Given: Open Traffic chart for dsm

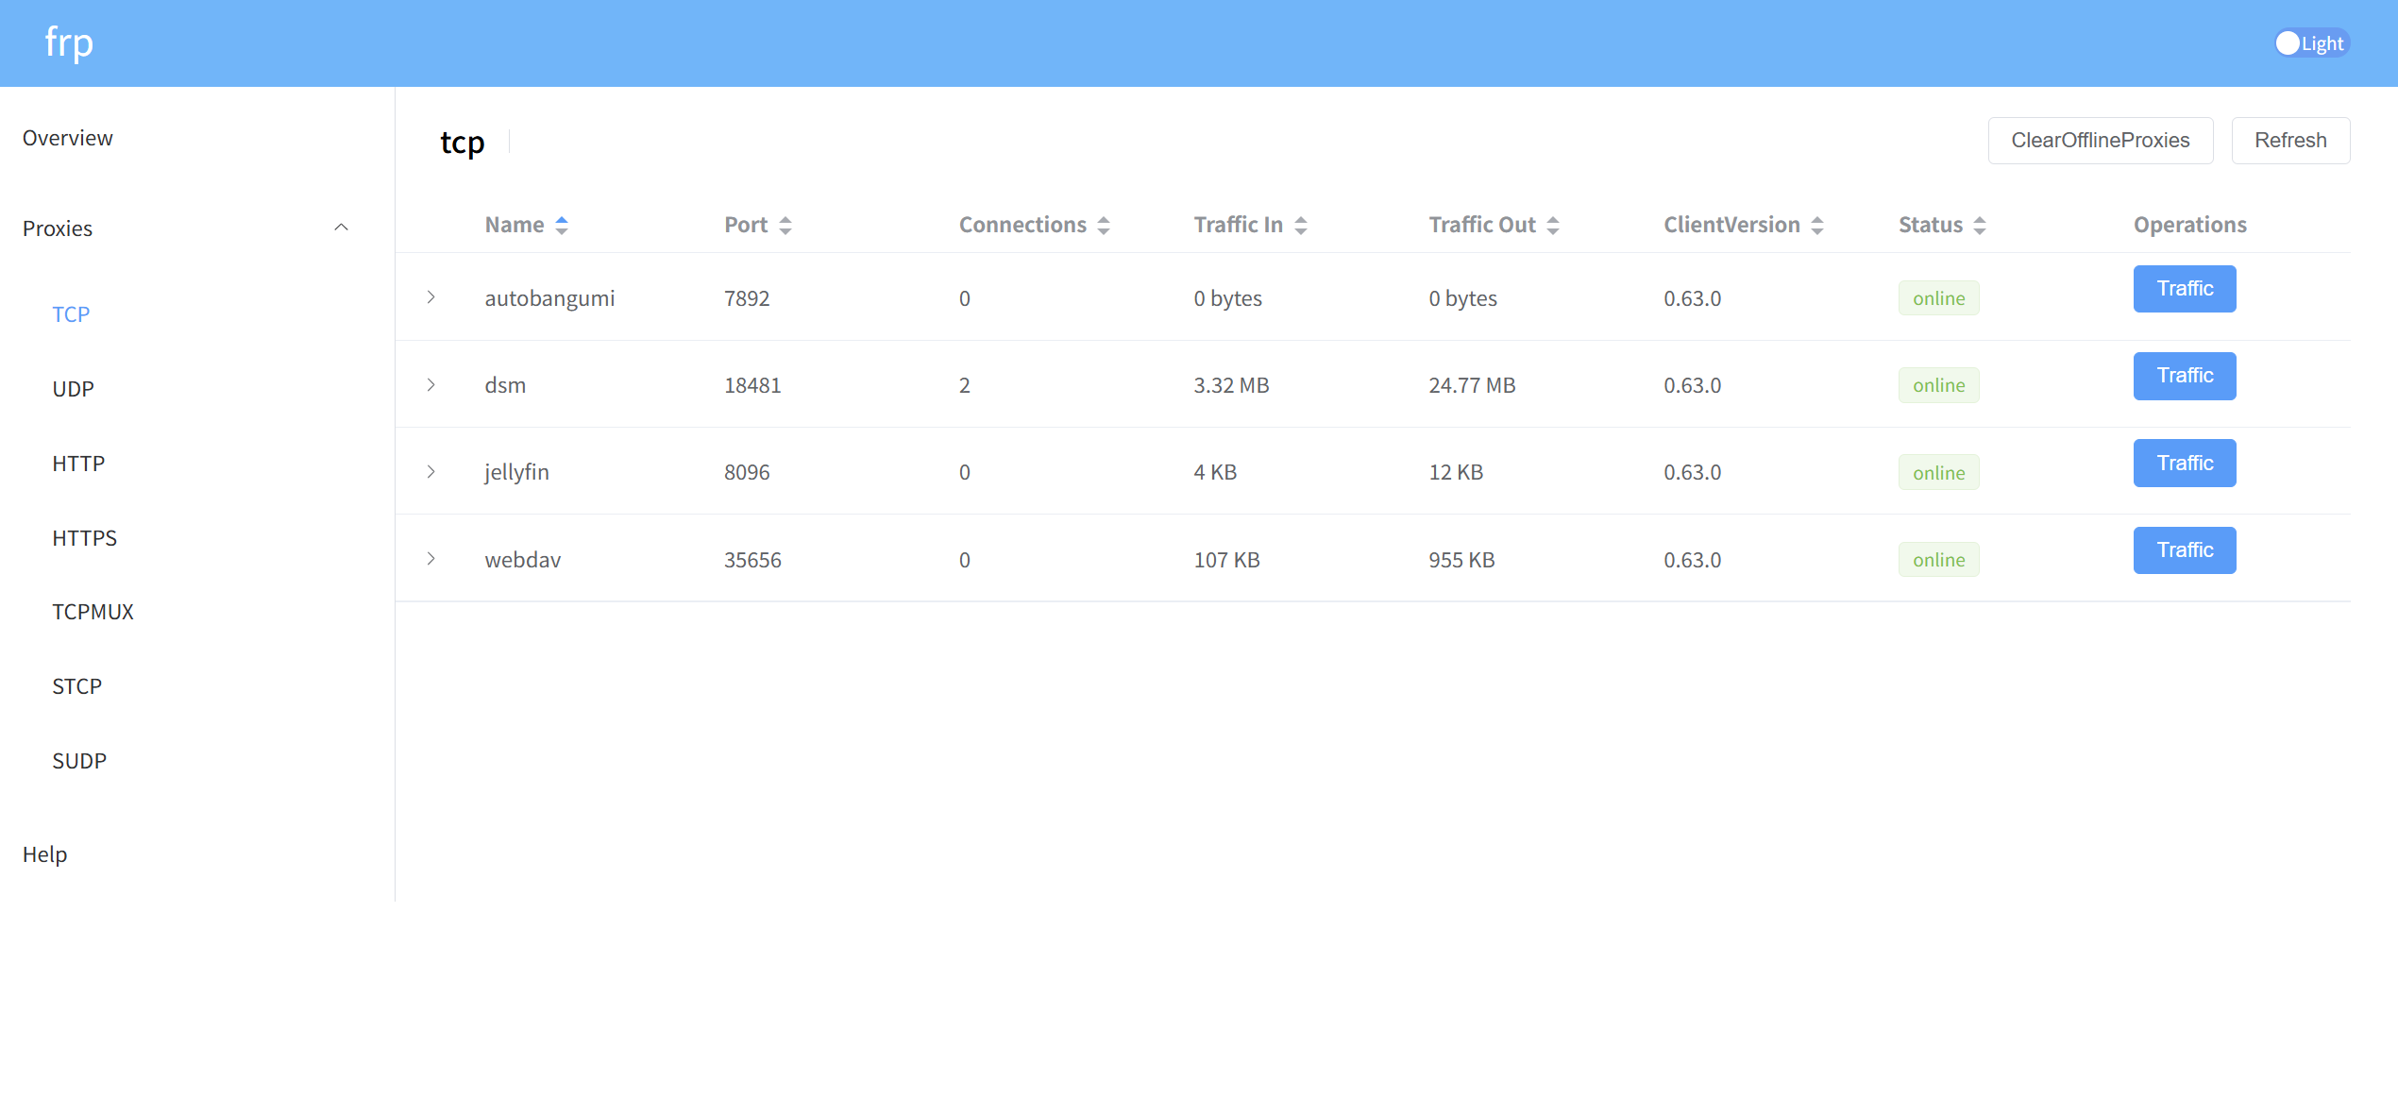Looking at the screenshot, I should tap(2184, 376).
